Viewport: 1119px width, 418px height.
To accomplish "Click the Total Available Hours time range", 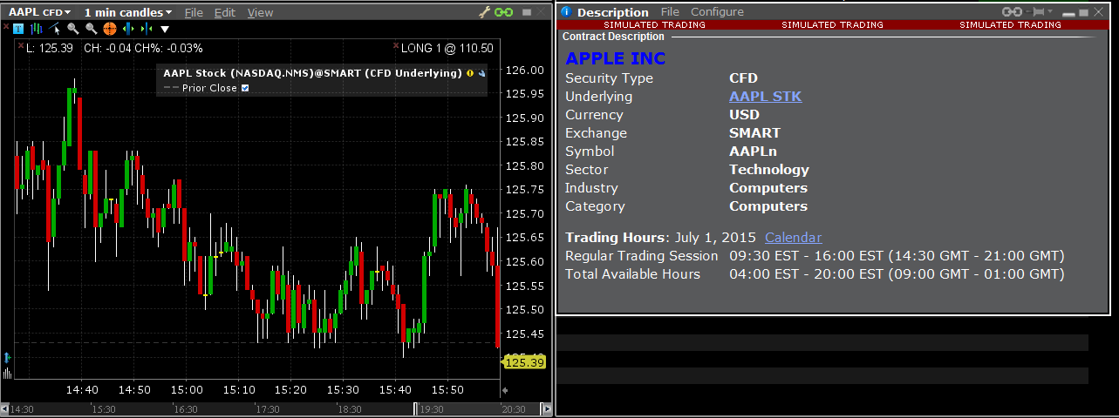I will coord(897,274).
